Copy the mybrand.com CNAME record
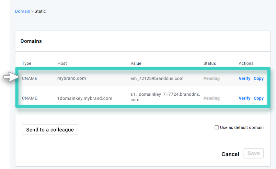The image size is (276, 169). coord(258,78)
